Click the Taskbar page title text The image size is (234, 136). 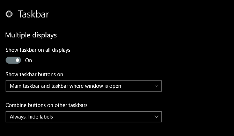click(x=34, y=14)
